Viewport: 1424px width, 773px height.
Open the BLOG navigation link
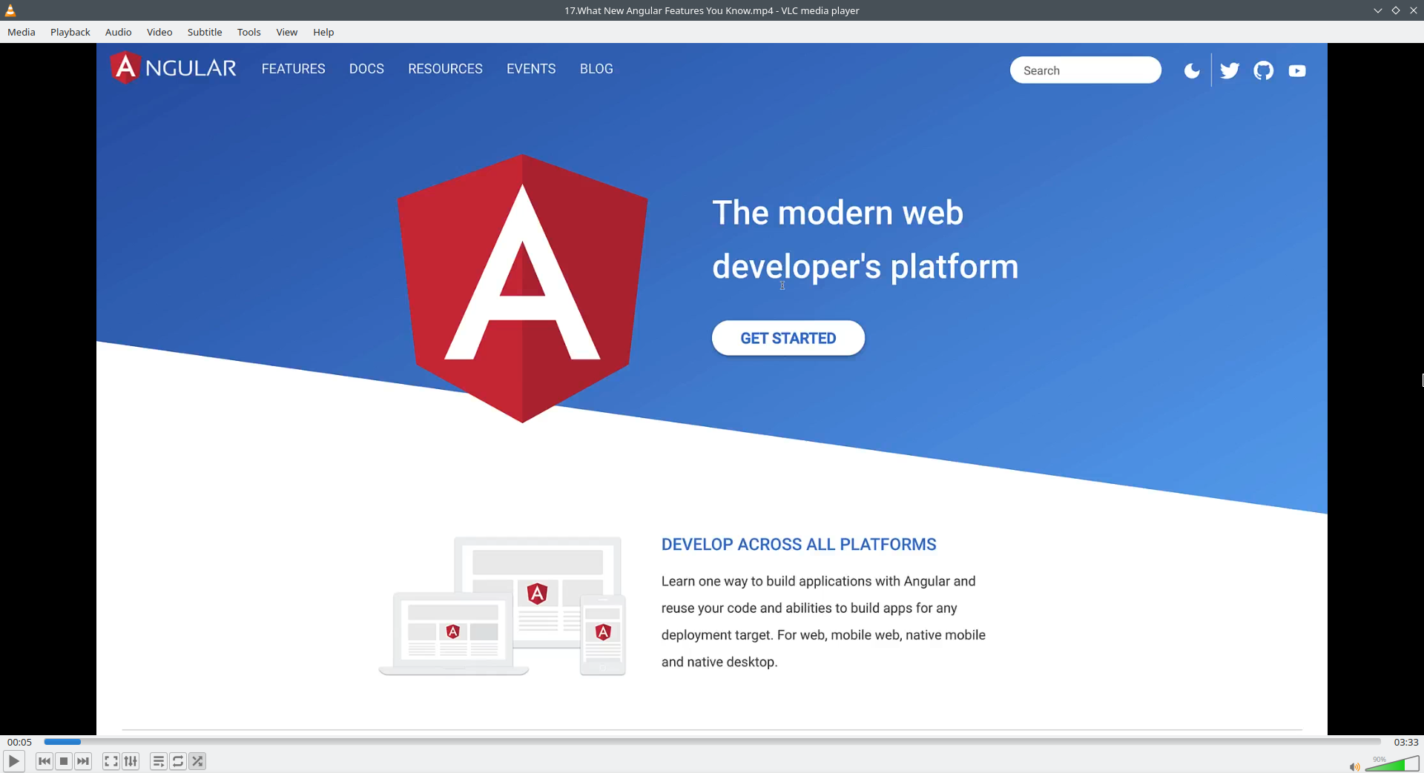click(596, 69)
